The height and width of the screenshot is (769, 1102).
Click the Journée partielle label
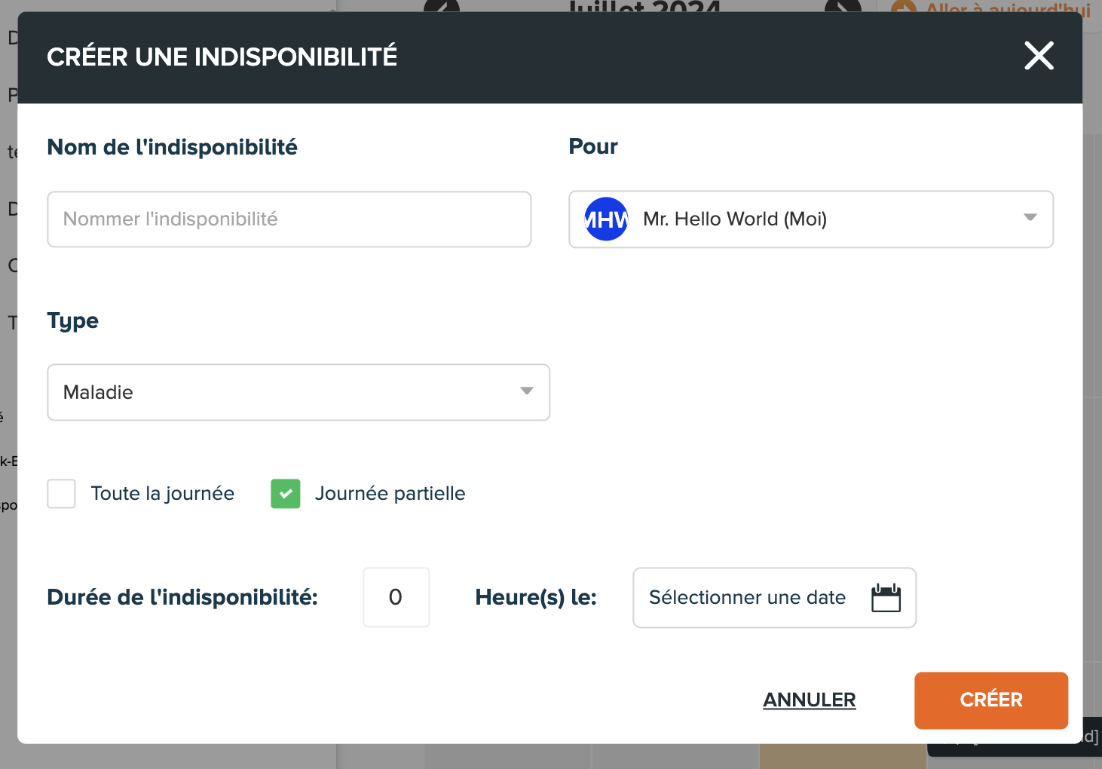pos(390,493)
